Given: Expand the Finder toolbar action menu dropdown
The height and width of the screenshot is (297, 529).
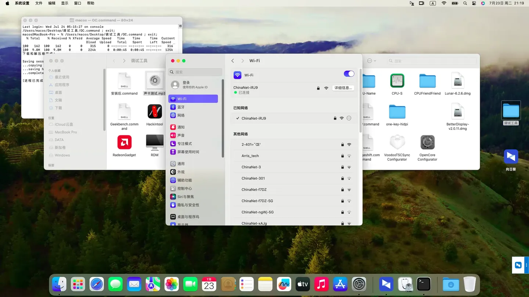Looking at the screenshot, I should tap(371, 61).
